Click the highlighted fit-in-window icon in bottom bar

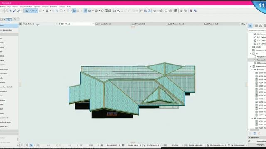pyautogui.click(x=31, y=145)
